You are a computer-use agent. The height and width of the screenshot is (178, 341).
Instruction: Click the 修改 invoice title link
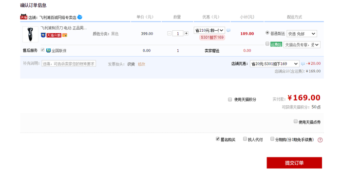point(141,64)
